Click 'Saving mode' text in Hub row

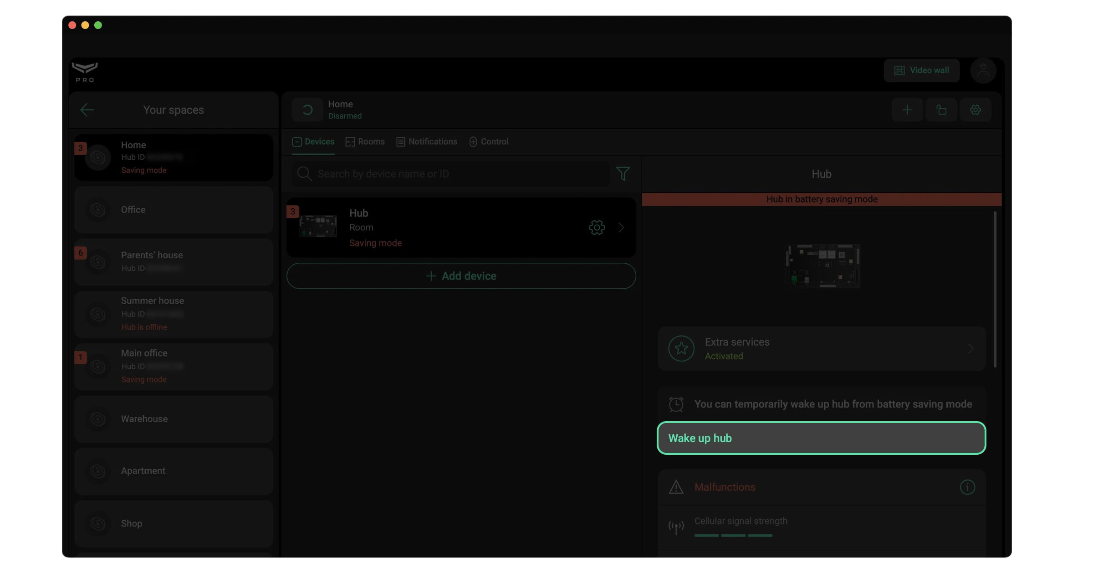pos(375,243)
